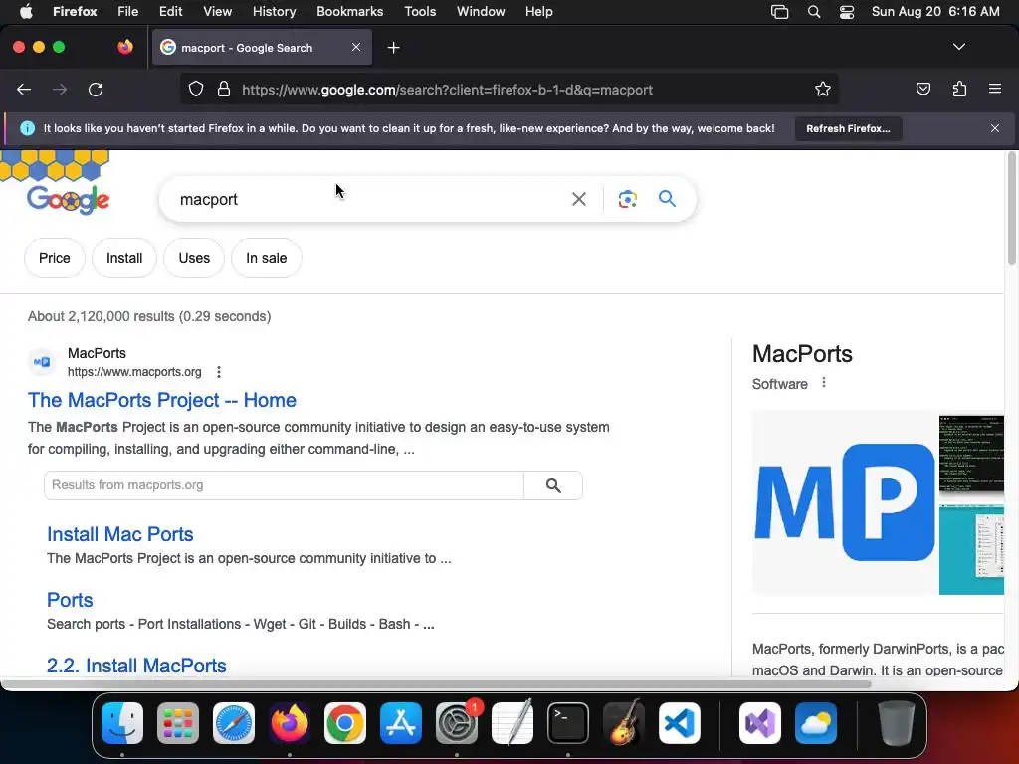Click the address bar URL
The image size is (1019, 764).
click(447, 90)
